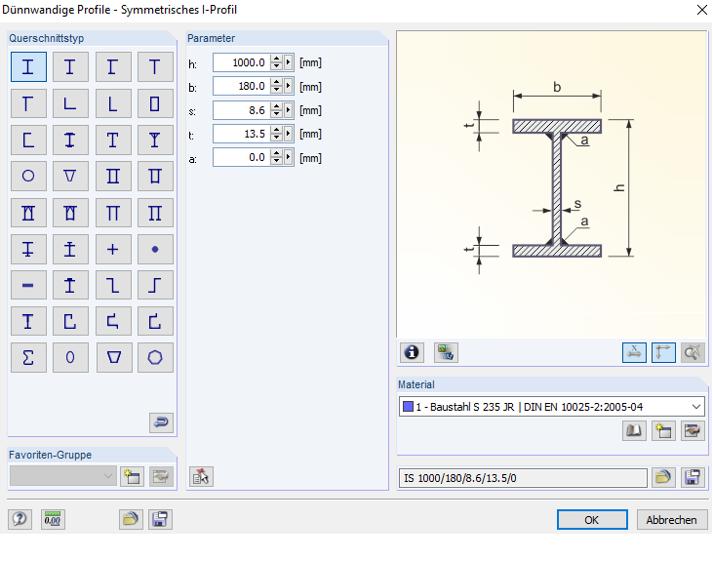Edit favorites group with greyed hand icon
This screenshot has height=561, width=713.
coord(162,476)
